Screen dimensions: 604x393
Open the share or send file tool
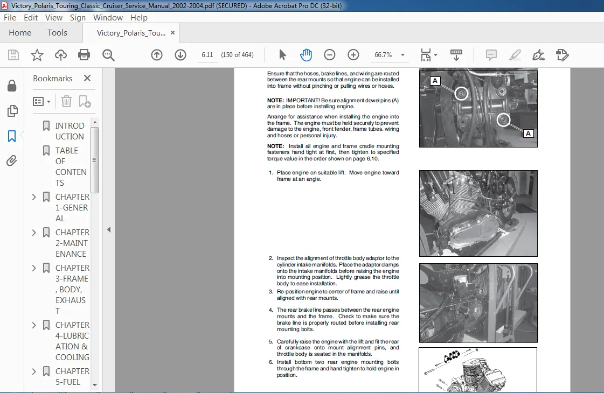(563, 55)
